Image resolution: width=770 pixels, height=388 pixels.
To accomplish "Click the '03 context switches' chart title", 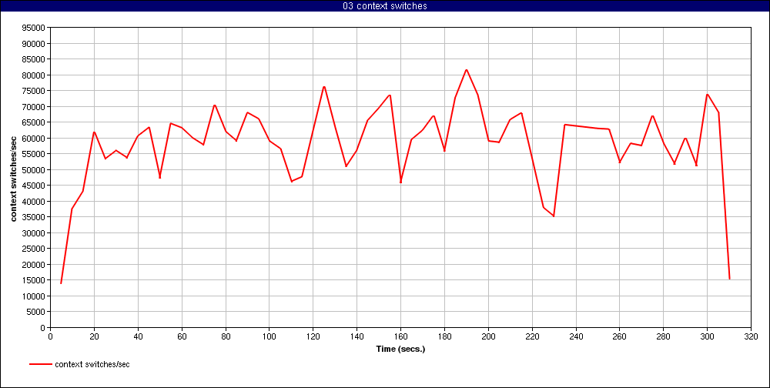I will coord(385,6).
